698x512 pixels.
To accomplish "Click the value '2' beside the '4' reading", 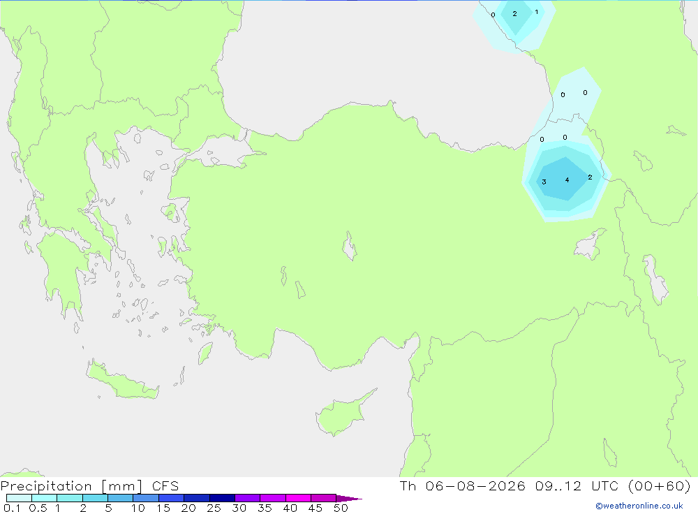I will click(590, 177).
